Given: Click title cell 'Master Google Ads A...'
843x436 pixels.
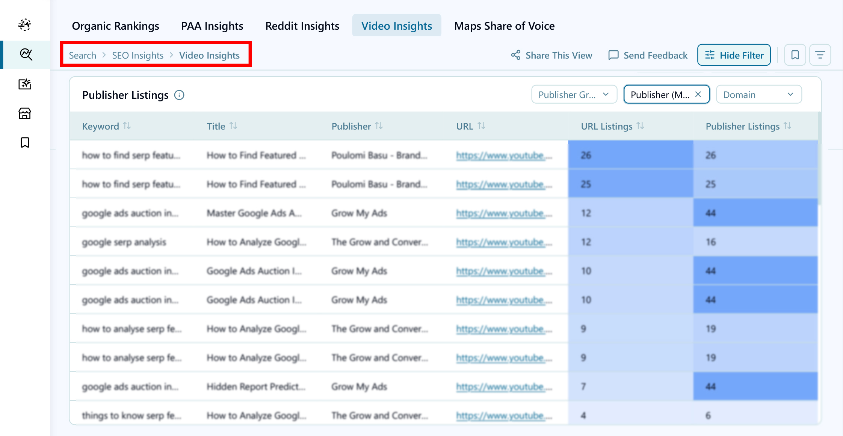Looking at the screenshot, I should point(254,213).
